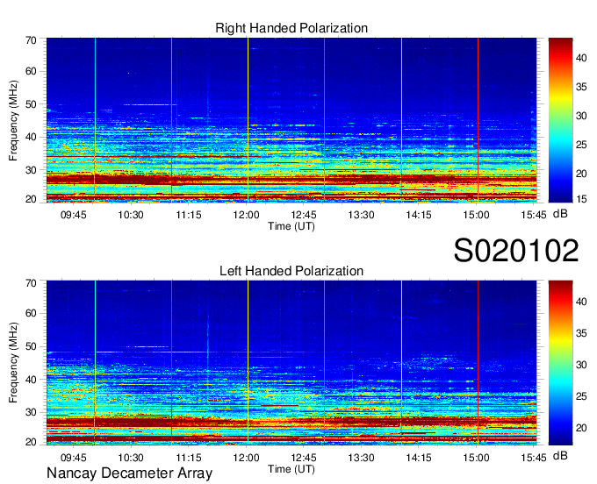
Task: Click the 11:15 tick under Left Handed plot
Action: click(x=189, y=458)
